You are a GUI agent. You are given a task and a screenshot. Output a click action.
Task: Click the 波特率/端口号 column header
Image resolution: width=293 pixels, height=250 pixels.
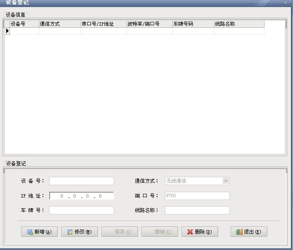[x=150, y=24]
